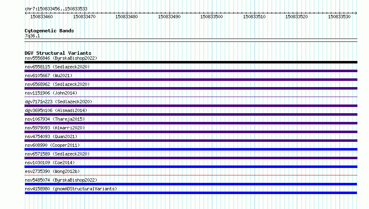Screen dimensions: 369x209
Task: Click the blue nsv4158980 variant bar
Action: [x=191, y=193]
